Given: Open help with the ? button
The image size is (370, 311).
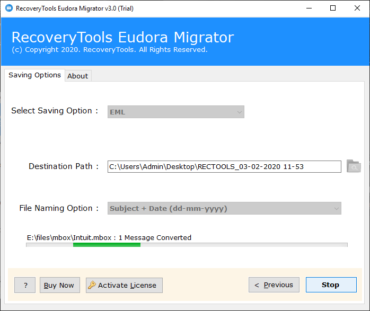Looking at the screenshot, I should (25, 285).
